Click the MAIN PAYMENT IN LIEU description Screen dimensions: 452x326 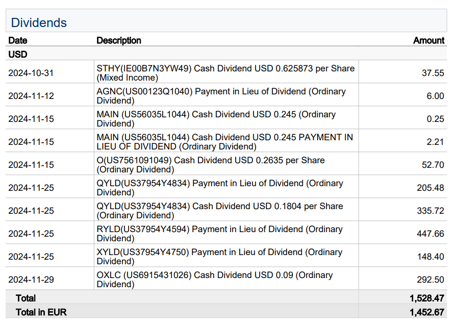point(224,142)
